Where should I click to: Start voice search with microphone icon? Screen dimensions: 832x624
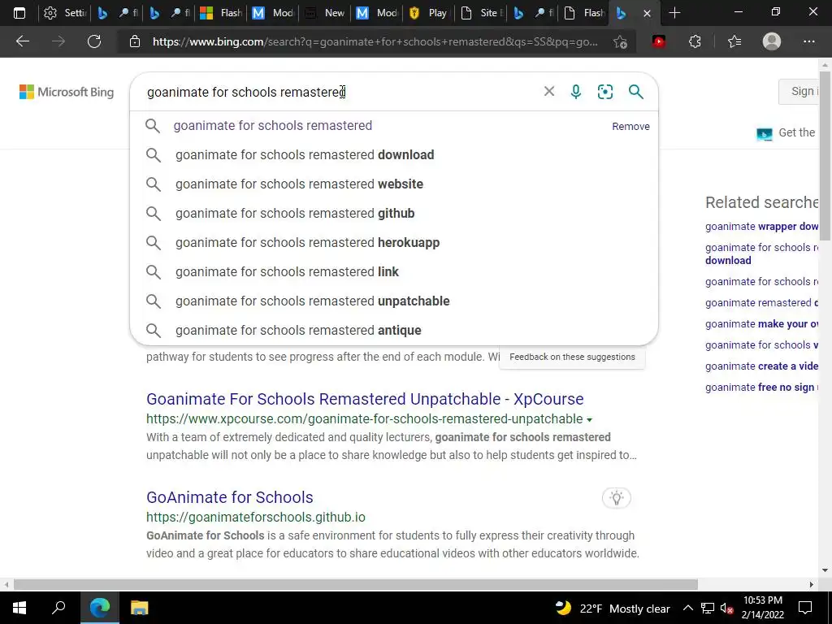tap(576, 92)
